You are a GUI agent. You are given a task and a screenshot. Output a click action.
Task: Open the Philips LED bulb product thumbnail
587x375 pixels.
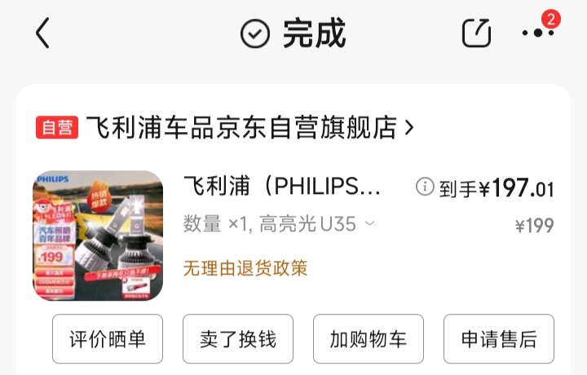point(98,236)
